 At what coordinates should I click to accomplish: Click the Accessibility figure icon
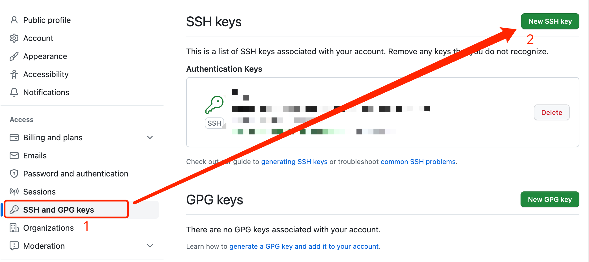pos(14,74)
